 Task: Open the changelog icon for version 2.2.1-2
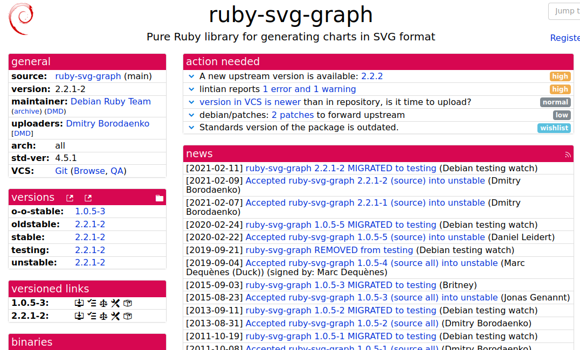(92, 316)
